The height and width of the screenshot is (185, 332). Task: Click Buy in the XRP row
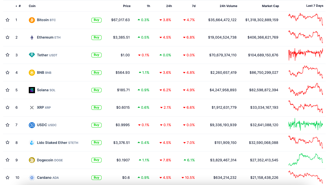pos(96,108)
